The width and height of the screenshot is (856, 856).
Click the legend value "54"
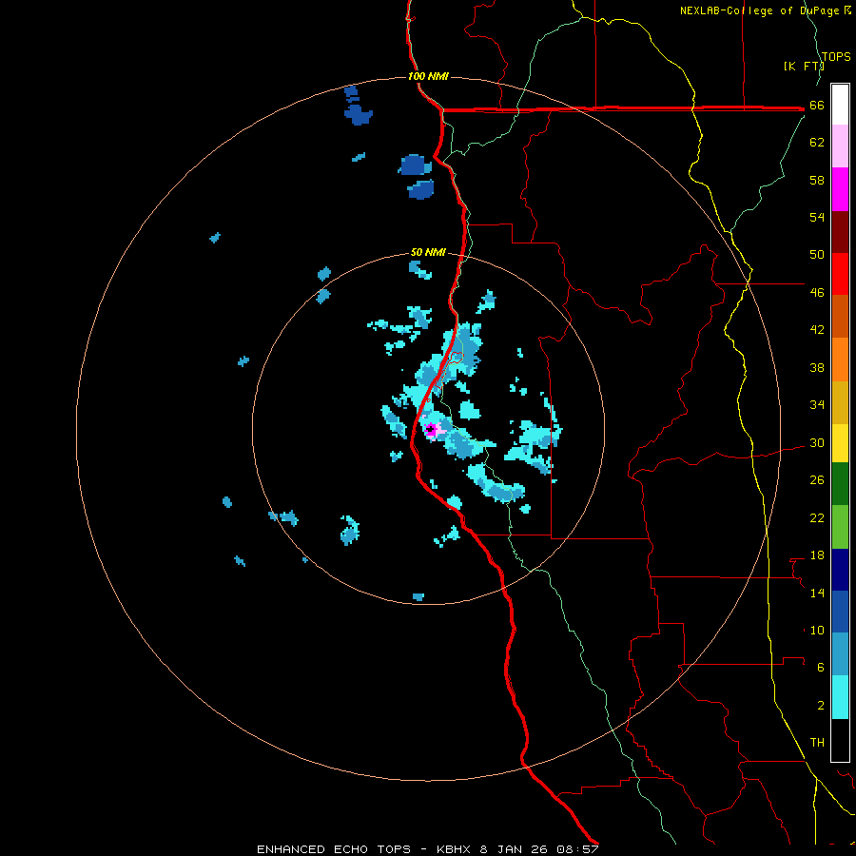(x=817, y=217)
